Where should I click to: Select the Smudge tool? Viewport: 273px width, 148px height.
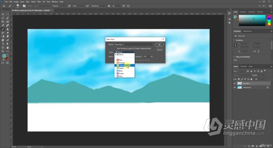coord(8,36)
